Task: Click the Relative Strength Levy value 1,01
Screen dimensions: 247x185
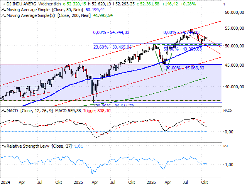Action: tap(79, 146)
